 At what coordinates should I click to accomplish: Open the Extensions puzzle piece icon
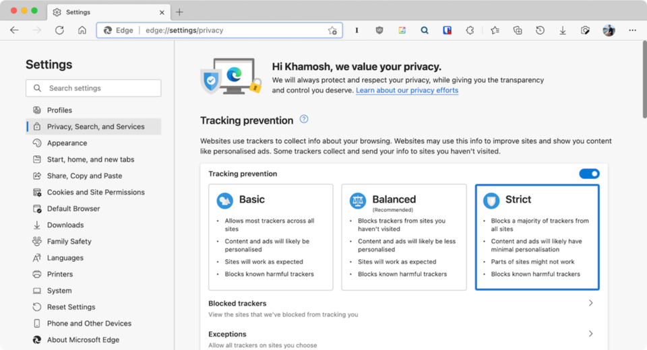470,30
